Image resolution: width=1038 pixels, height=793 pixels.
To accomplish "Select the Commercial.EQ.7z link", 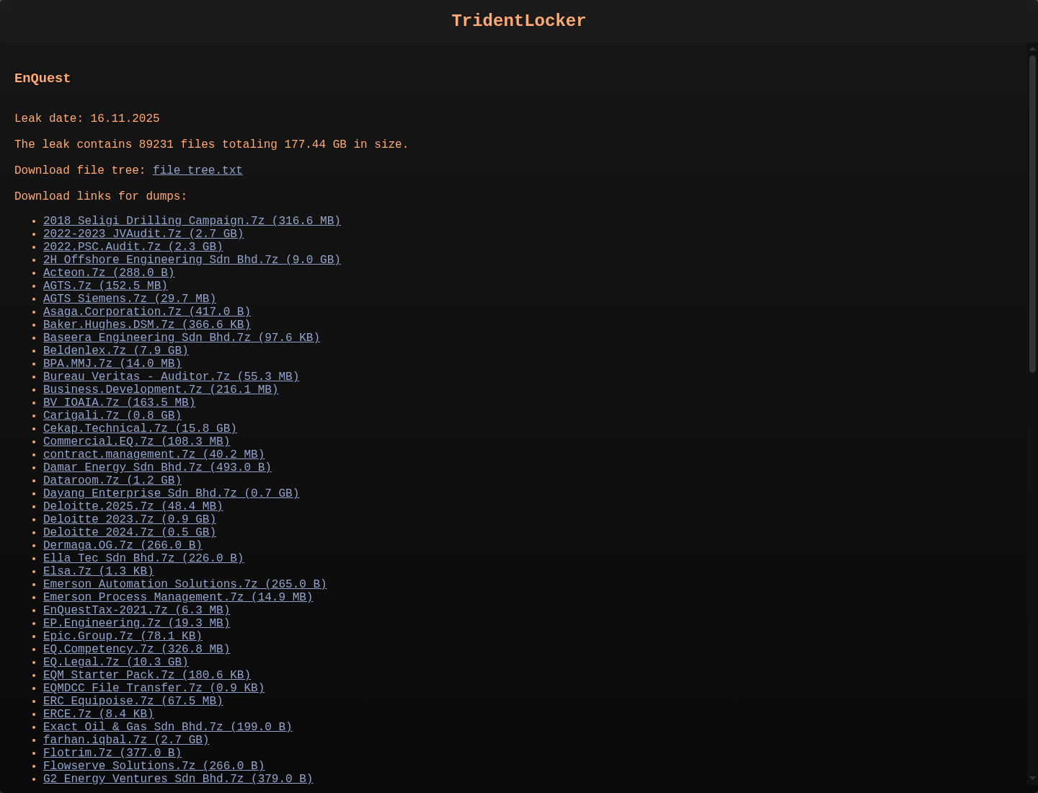I will point(137,441).
